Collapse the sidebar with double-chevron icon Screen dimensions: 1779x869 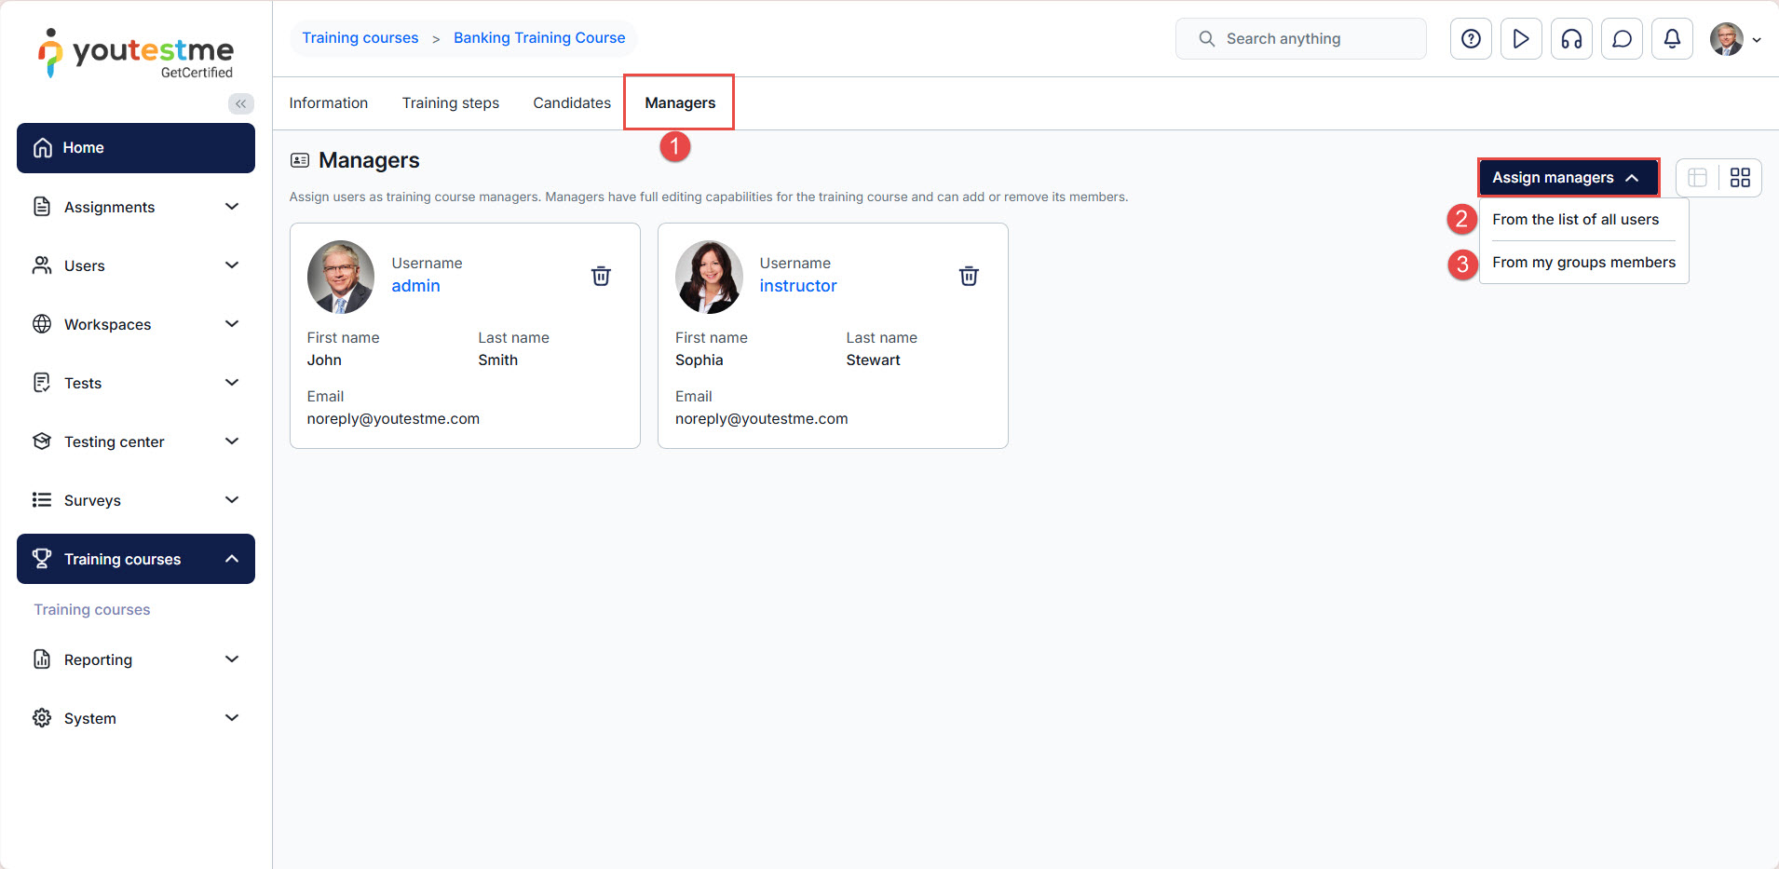click(240, 103)
